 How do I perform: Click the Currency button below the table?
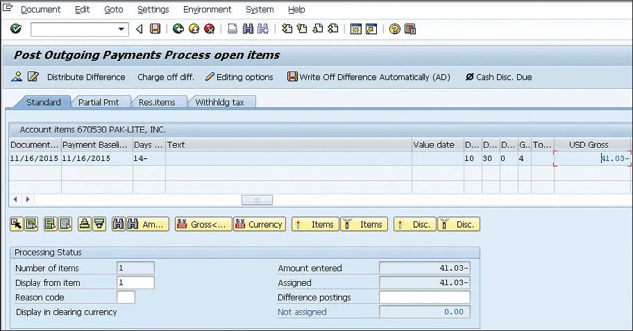[x=260, y=224]
